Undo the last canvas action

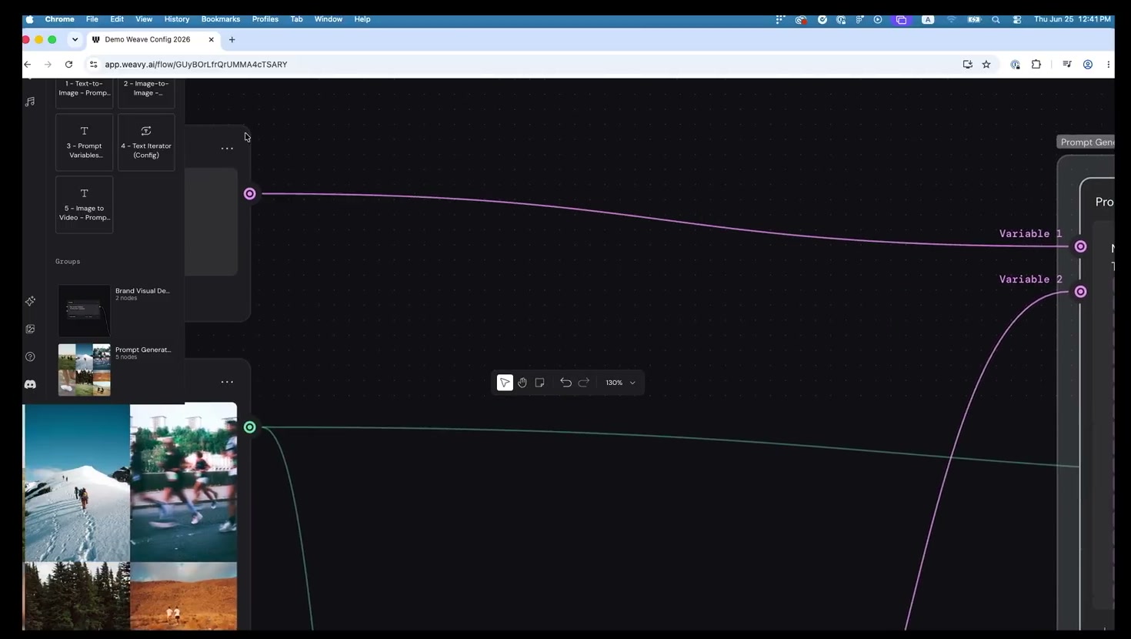click(x=565, y=383)
